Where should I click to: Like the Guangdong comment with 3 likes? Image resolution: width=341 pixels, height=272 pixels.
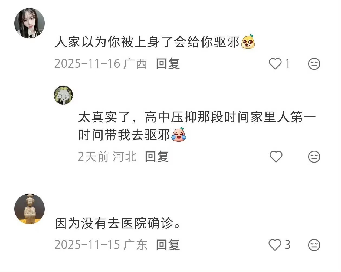[275, 245]
